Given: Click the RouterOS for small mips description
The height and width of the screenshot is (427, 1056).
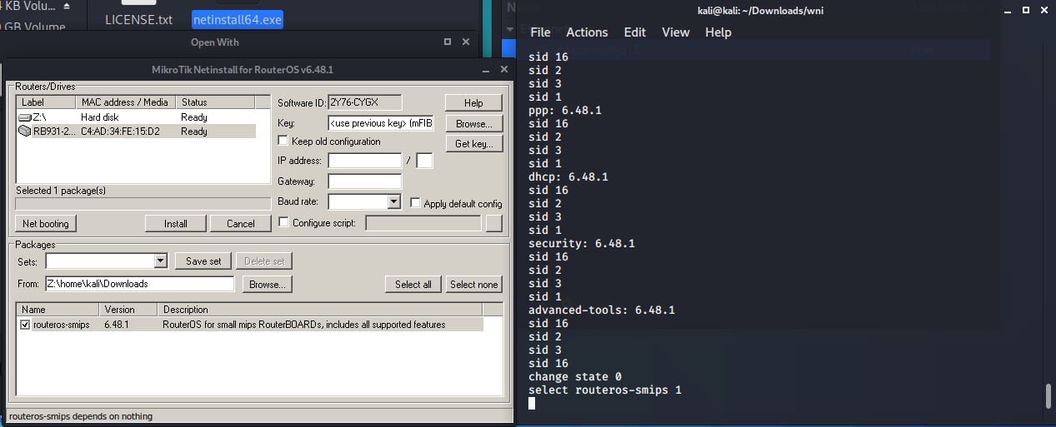Looking at the screenshot, I should click(x=304, y=325).
